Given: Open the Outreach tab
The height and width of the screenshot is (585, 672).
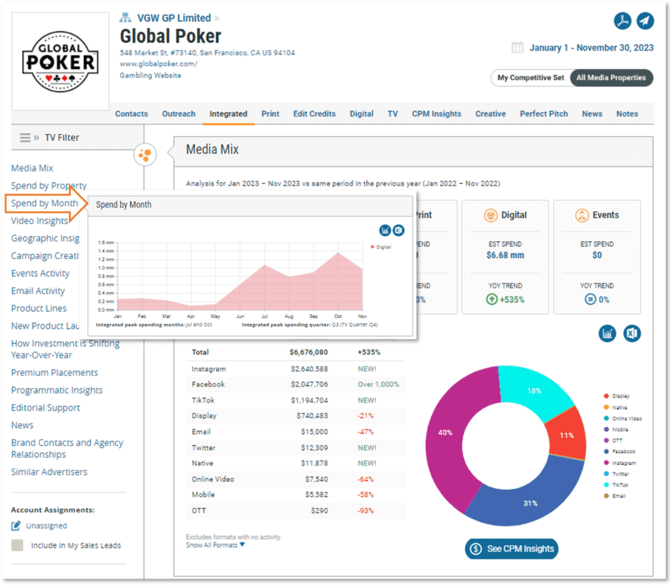Looking at the screenshot, I should pos(178,113).
